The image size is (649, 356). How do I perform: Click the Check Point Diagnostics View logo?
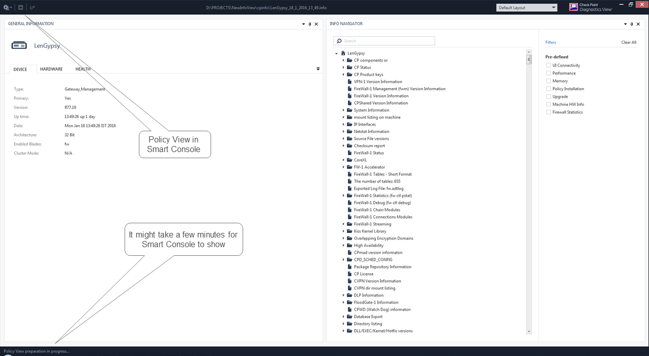(x=591, y=7)
